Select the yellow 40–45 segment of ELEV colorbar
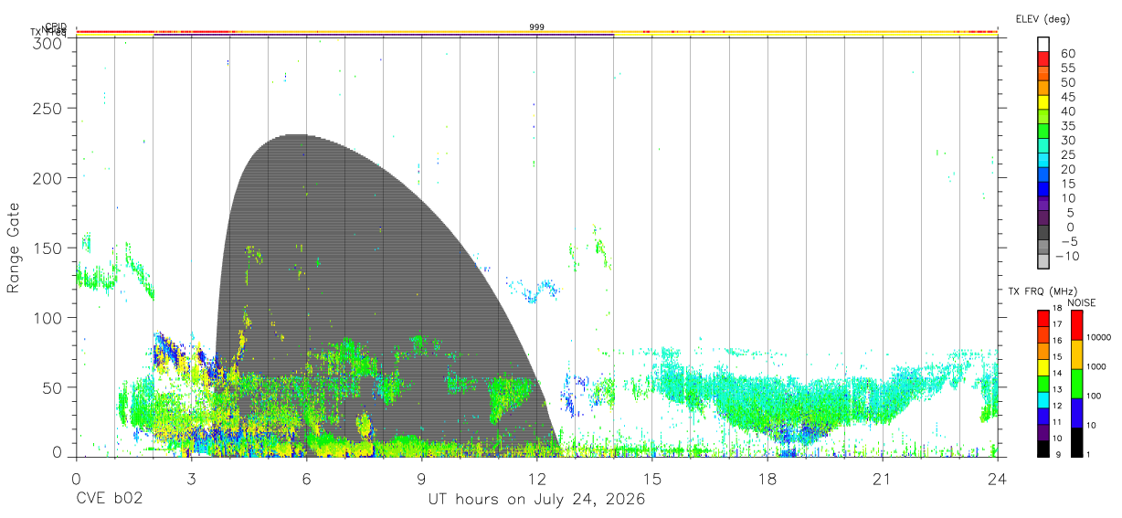Image resolution: width=1122 pixels, height=518 pixels. pyautogui.click(x=1043, y=102)
